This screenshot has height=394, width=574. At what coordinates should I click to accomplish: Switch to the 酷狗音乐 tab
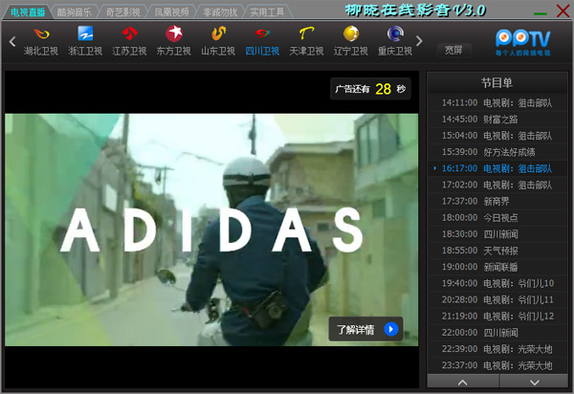click(x=75, y=12)
